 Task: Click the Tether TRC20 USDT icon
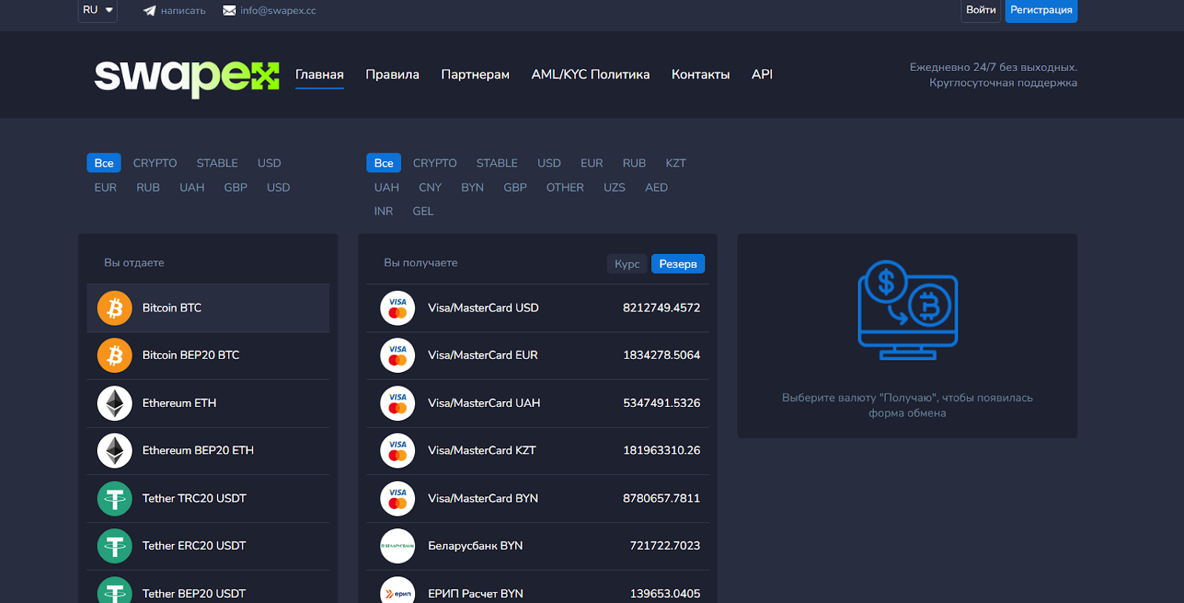(115, 499)
